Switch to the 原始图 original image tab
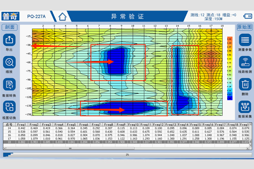 tap(244, 27)
